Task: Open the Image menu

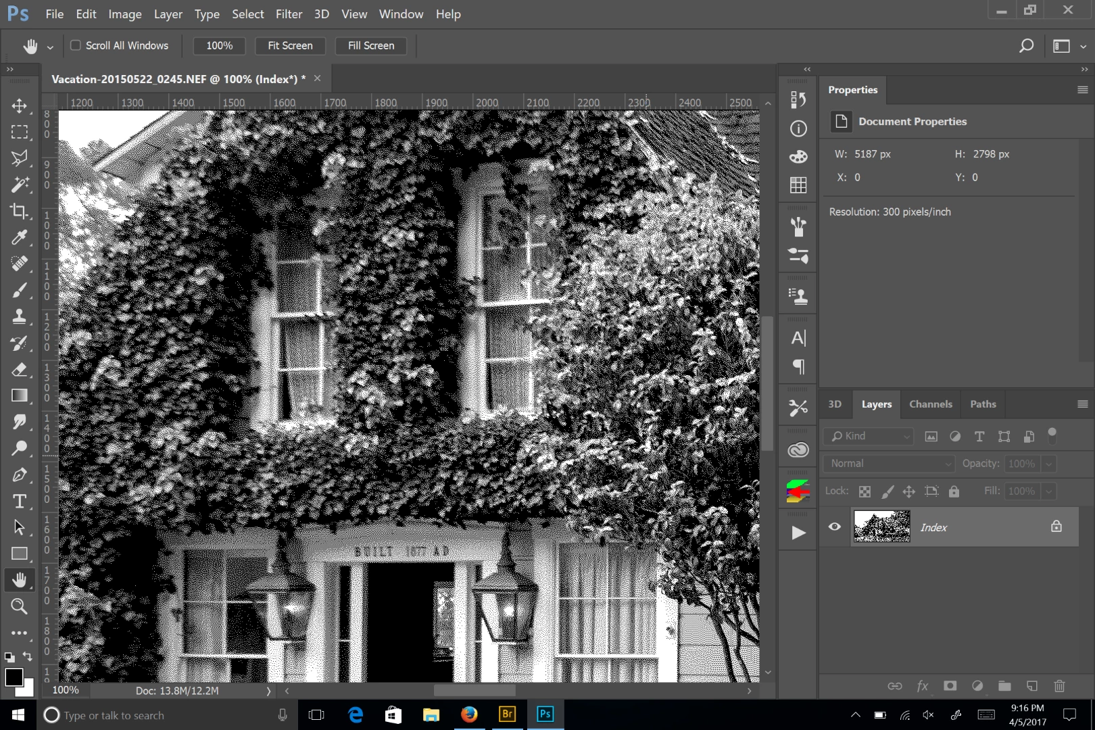Action: [x=125, y=14]
